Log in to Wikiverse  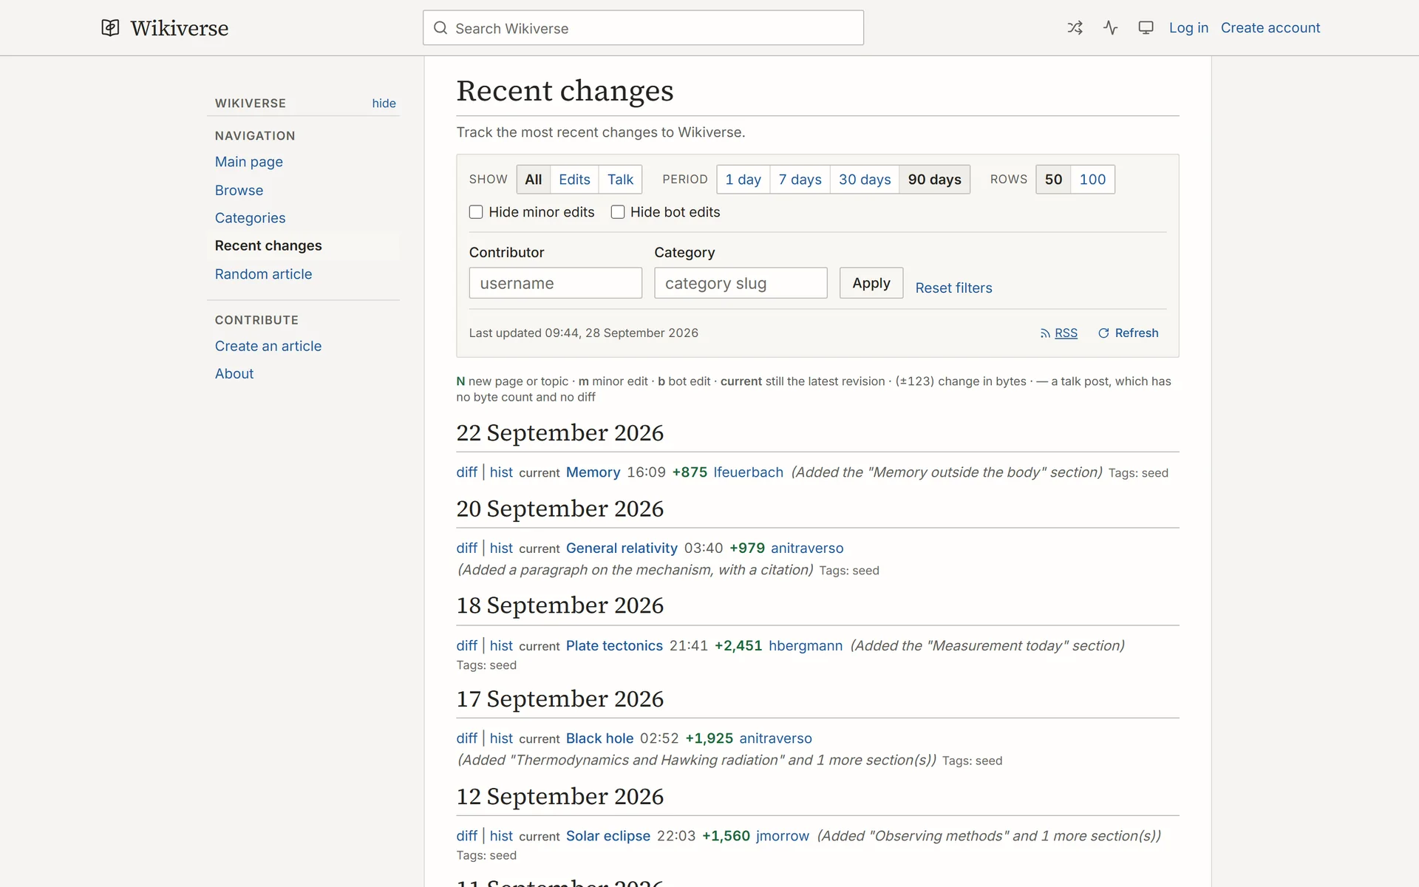pos(1188,28)
